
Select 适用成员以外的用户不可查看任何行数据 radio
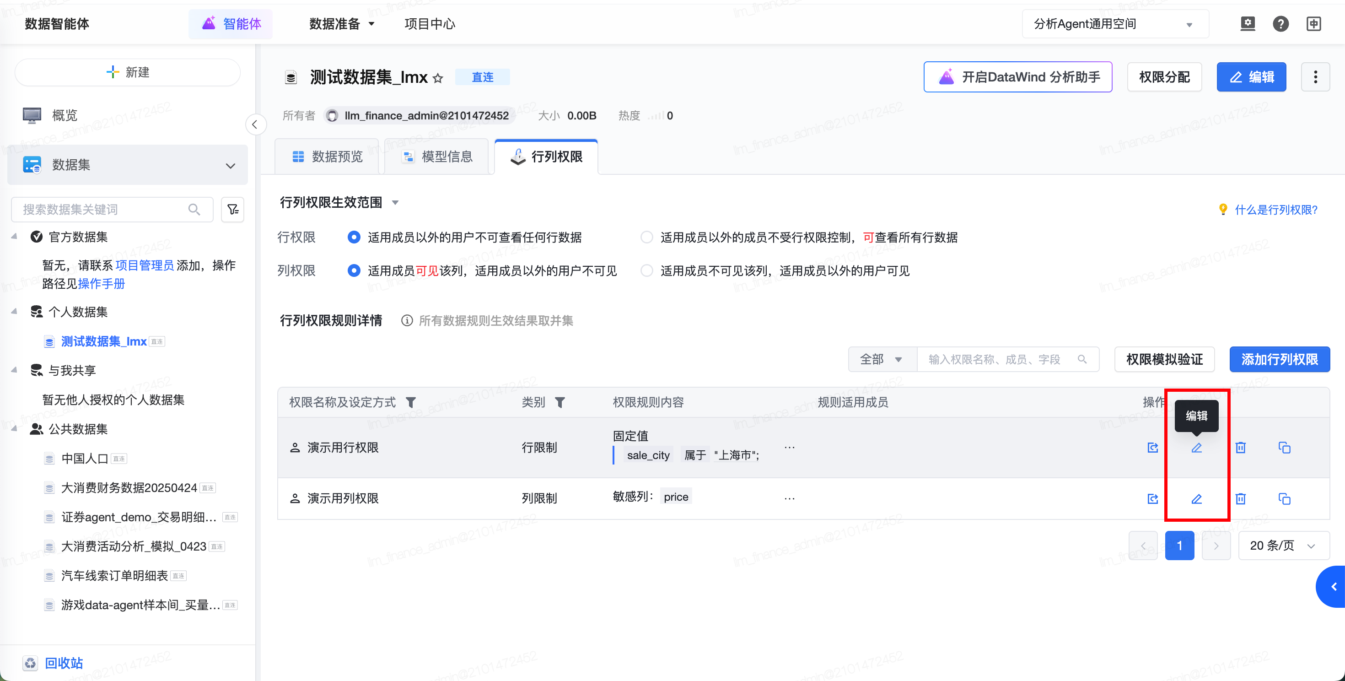(354, 237)
